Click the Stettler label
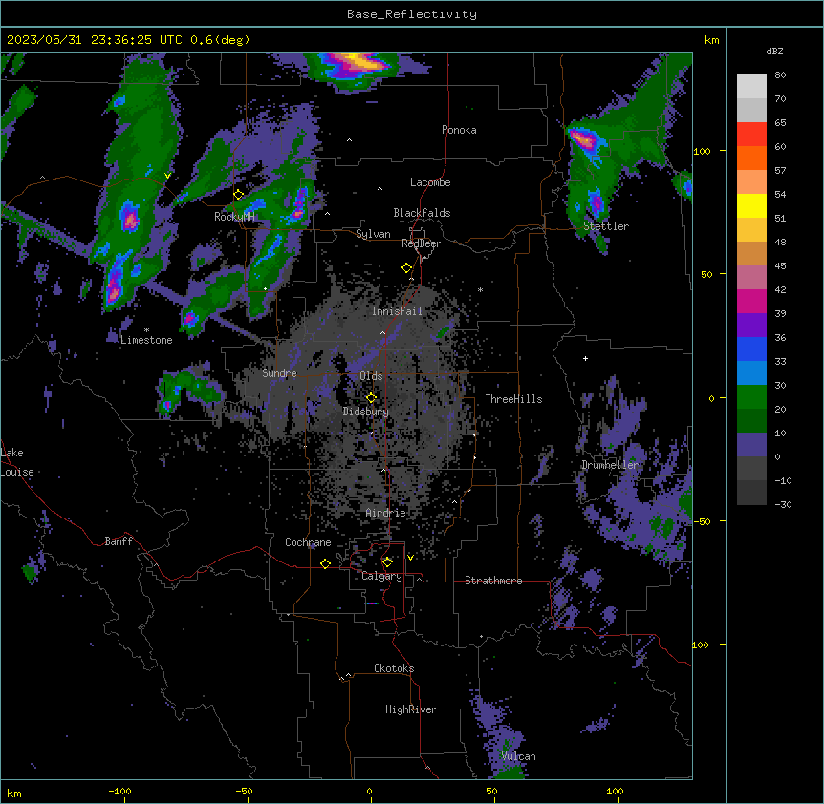The image size is (824, 804). pos(606,226)
